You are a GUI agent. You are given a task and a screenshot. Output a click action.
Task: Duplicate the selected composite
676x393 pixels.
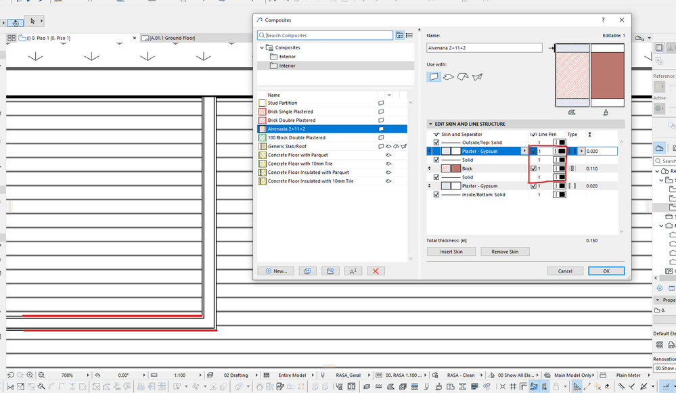[x=307, y=271]
